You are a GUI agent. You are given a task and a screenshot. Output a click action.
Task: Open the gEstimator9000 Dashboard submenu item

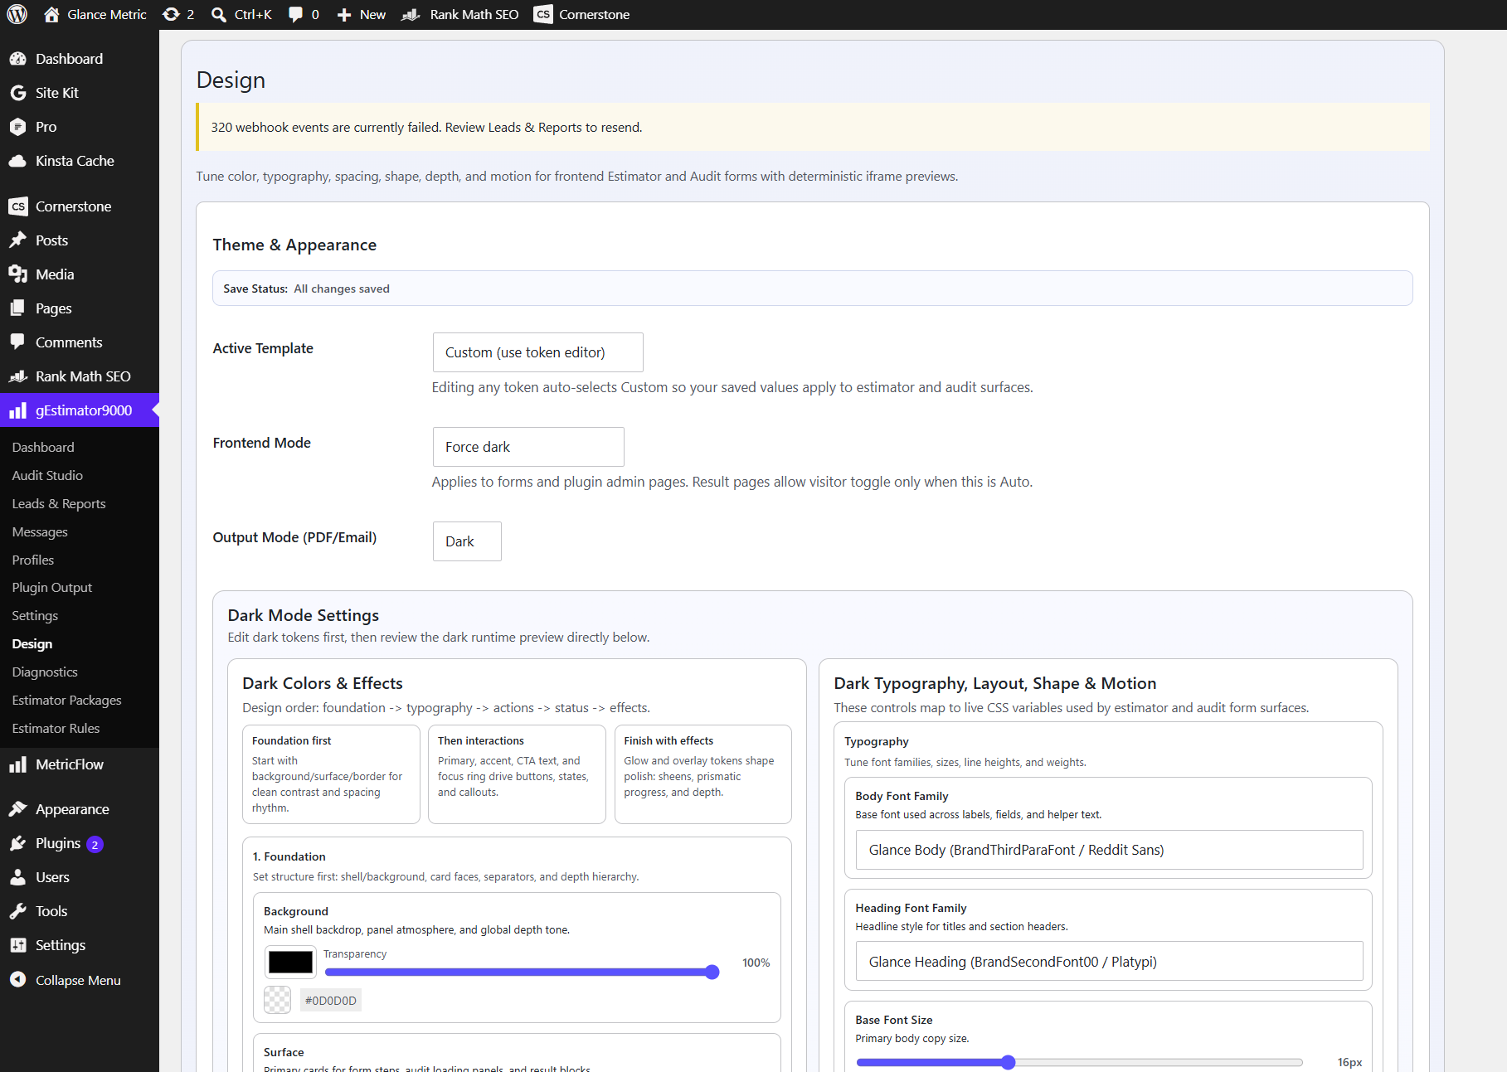tap(43, 447)
